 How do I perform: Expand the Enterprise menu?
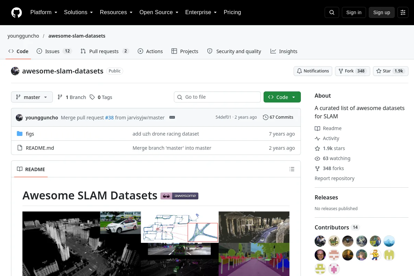201,12
